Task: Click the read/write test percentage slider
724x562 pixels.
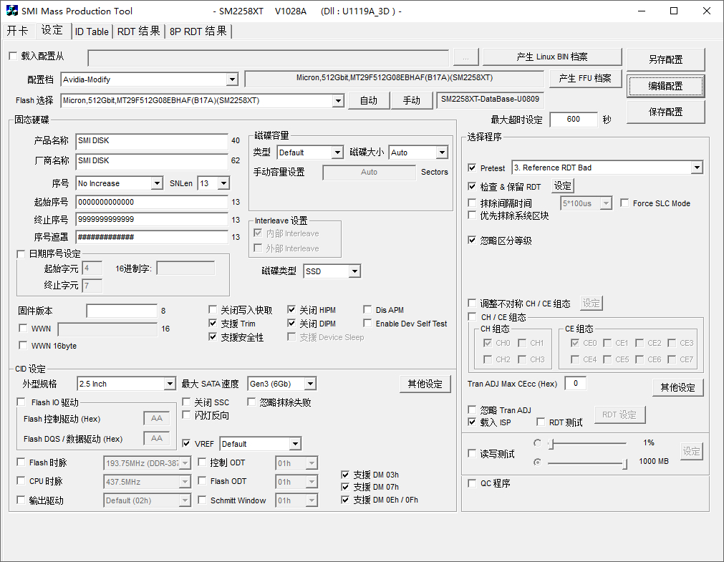Action: coord(587,444)
